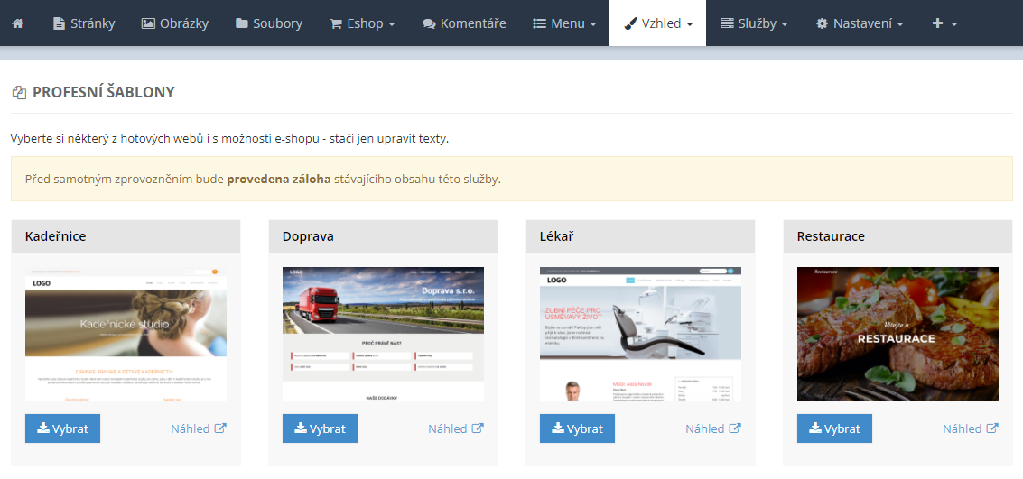
Task: Select the Restaurace template with Vybrat
Action: coord(834,428)
